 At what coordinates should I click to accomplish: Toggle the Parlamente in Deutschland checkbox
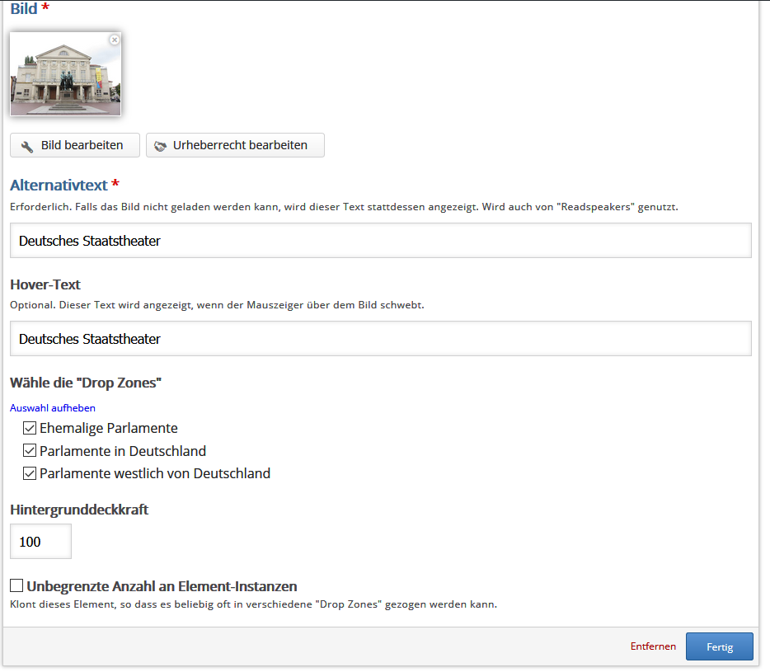click(x=30, y=451)
